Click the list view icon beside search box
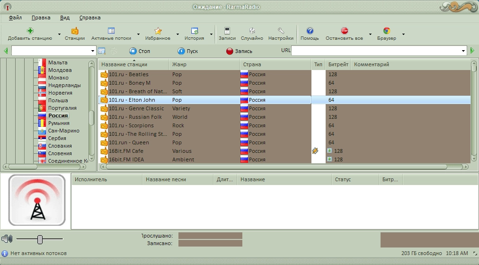The width and height of the screenshot is (479, 265). coord(101,51)
